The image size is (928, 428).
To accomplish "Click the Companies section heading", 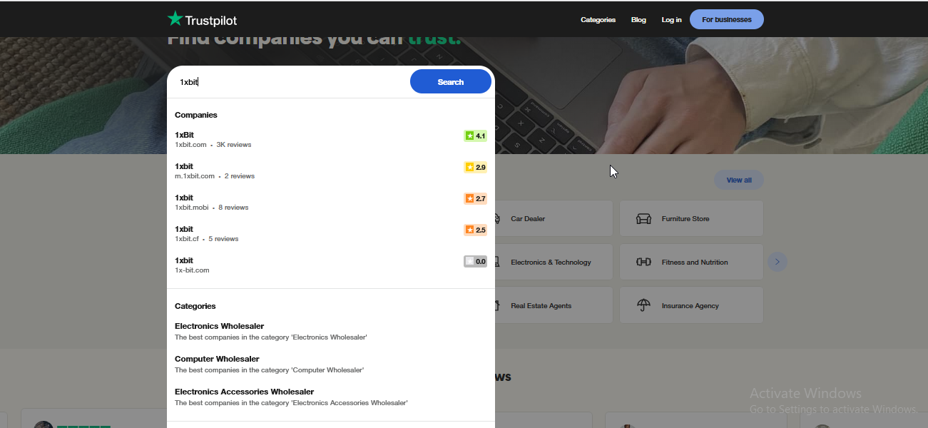I will pyautogui.click(x=196, y=115).
